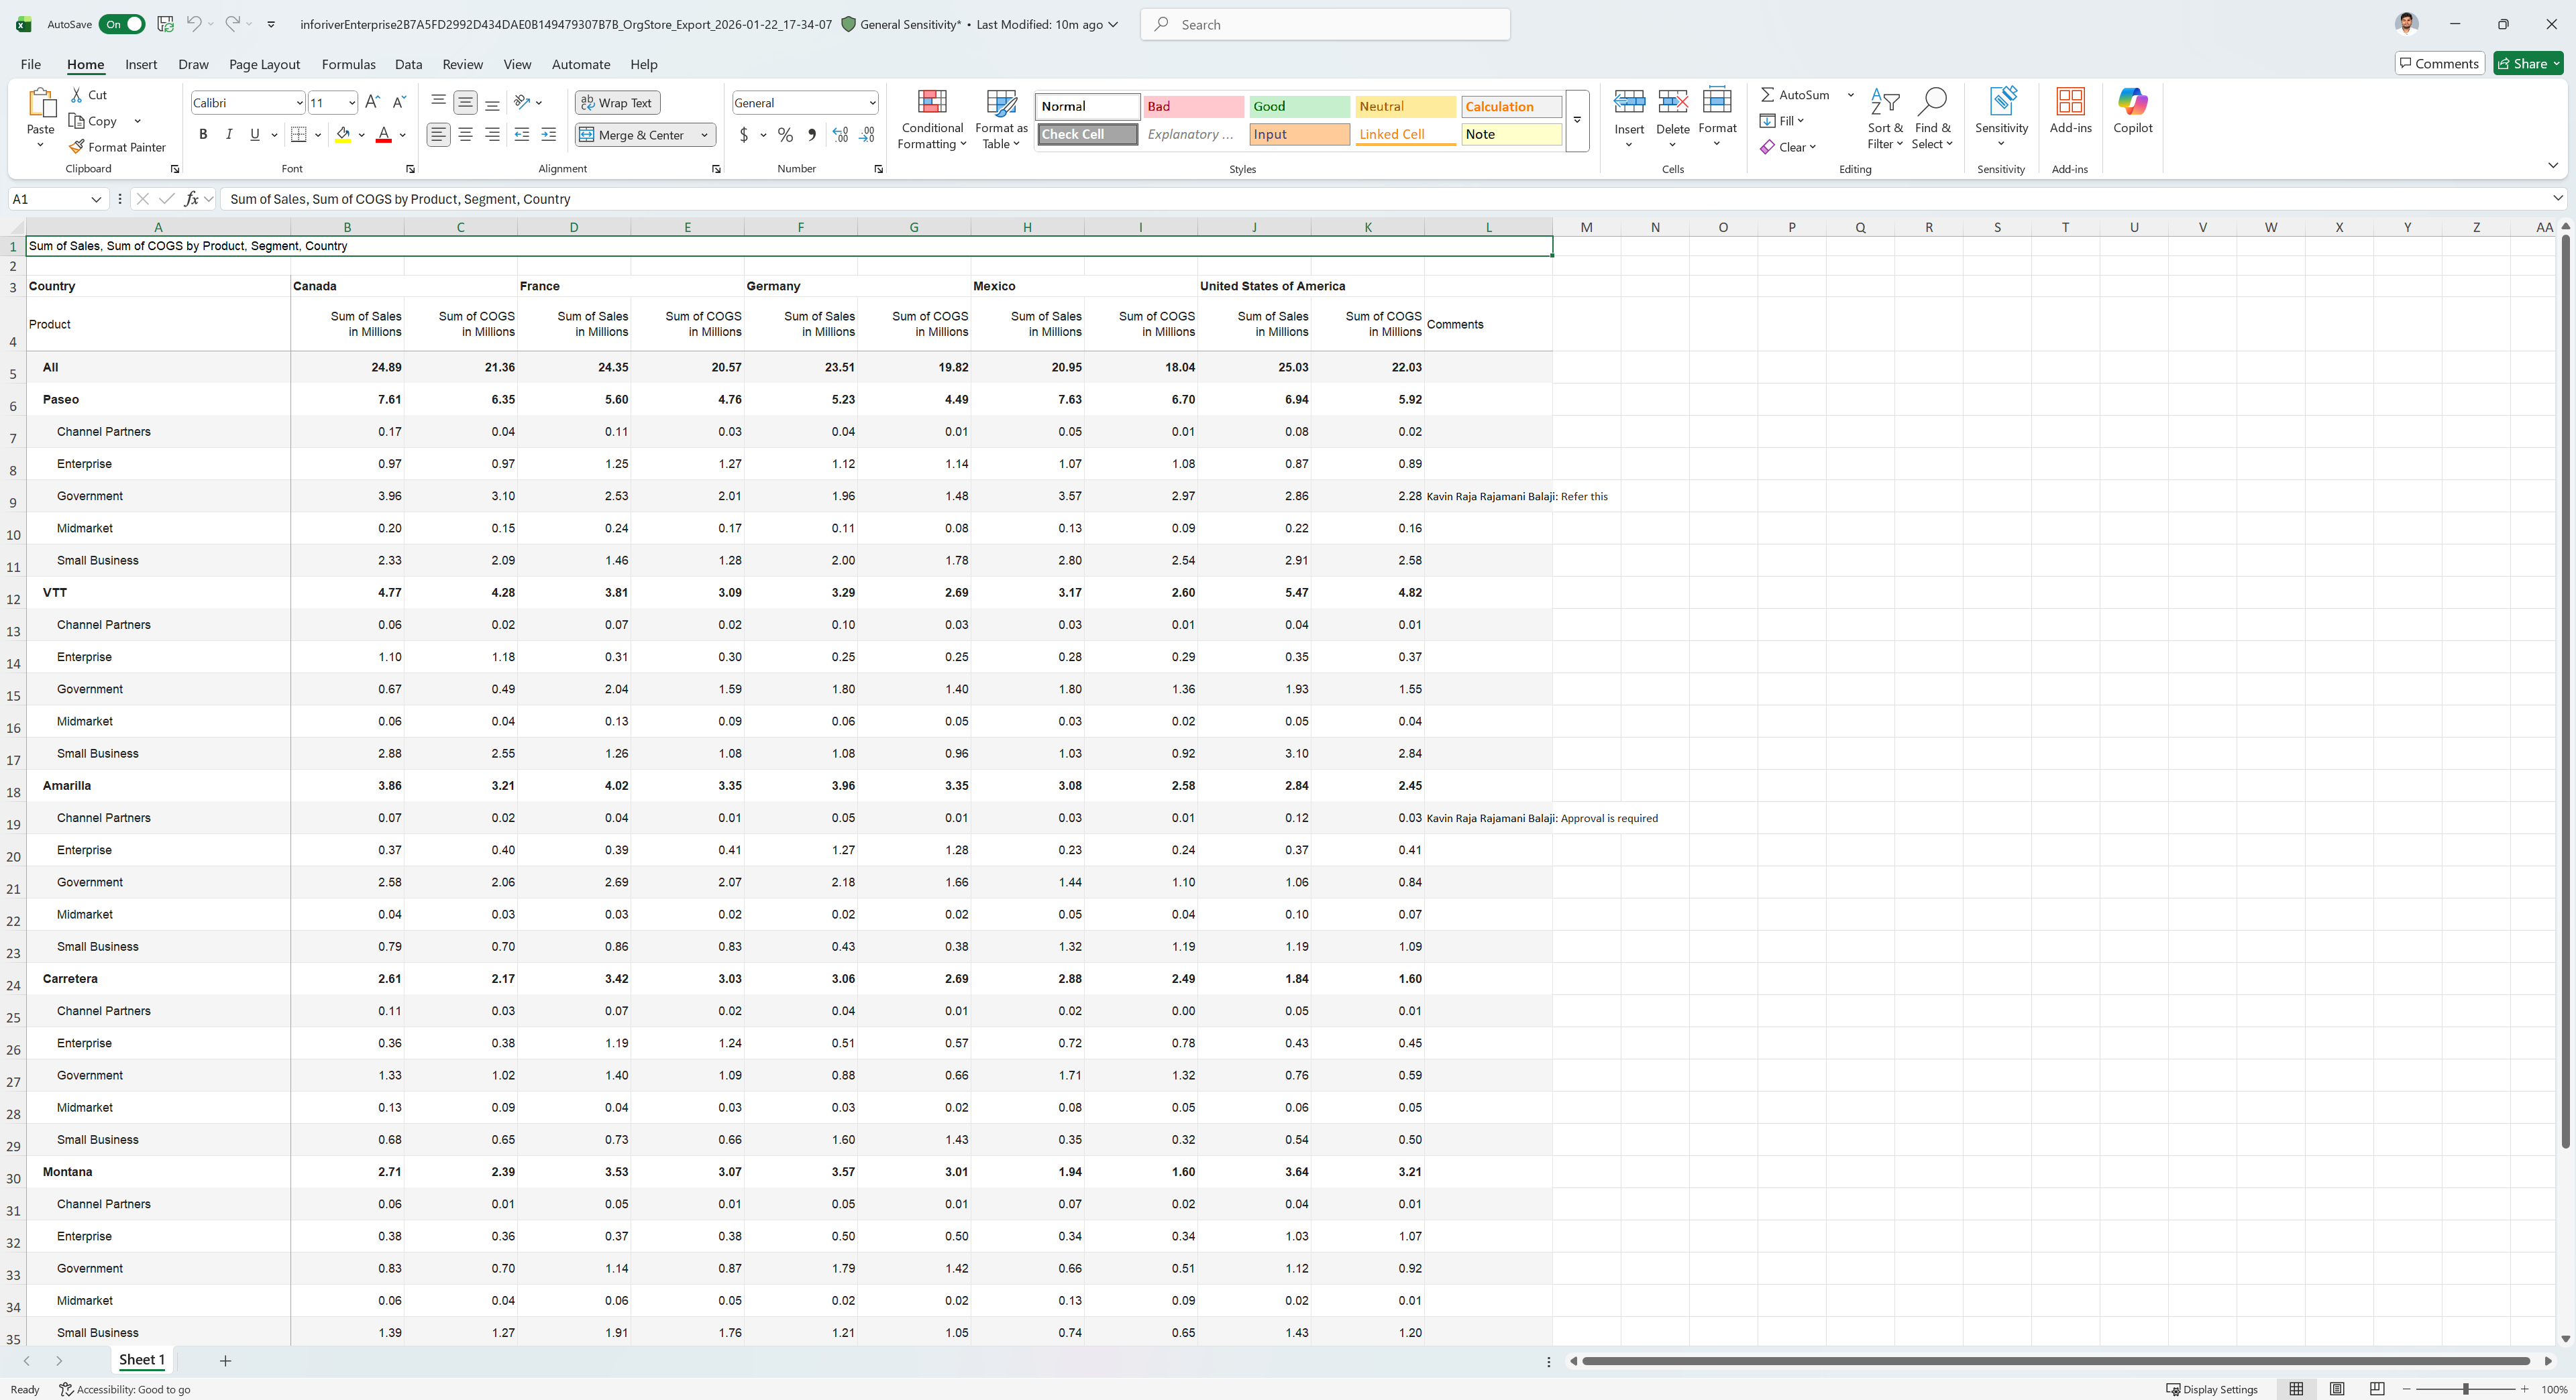Click the Insert Function fx icon
Viewport: 2576px width, 1400px height.
coord(191,199)
